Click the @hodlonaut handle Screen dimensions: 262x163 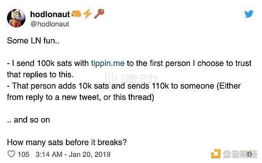click(x=50, y=24)
